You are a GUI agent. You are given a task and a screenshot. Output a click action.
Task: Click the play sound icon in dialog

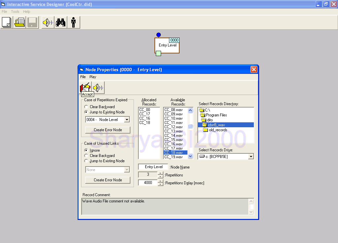pyautogui.click(x=98, y=88)
